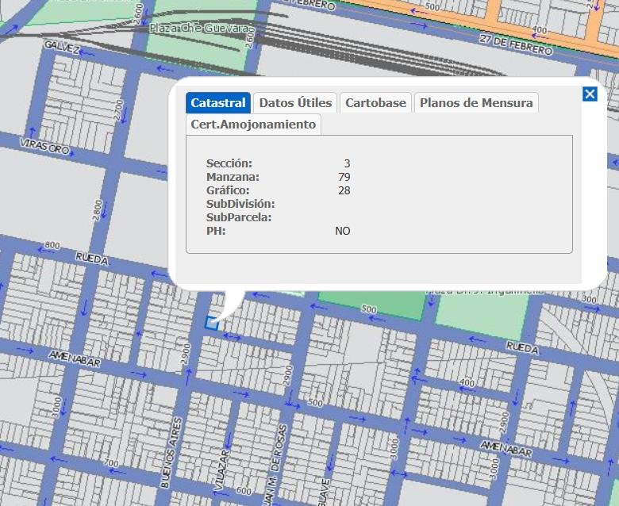Viewport: 619px width, 506px height.
Task: Click the 2700 street number marker
Action: coord(118,109)
